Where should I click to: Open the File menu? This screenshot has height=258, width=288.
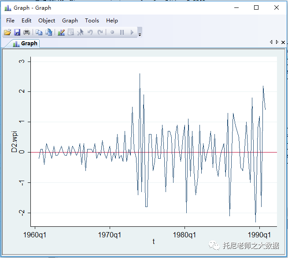[10, 21]
